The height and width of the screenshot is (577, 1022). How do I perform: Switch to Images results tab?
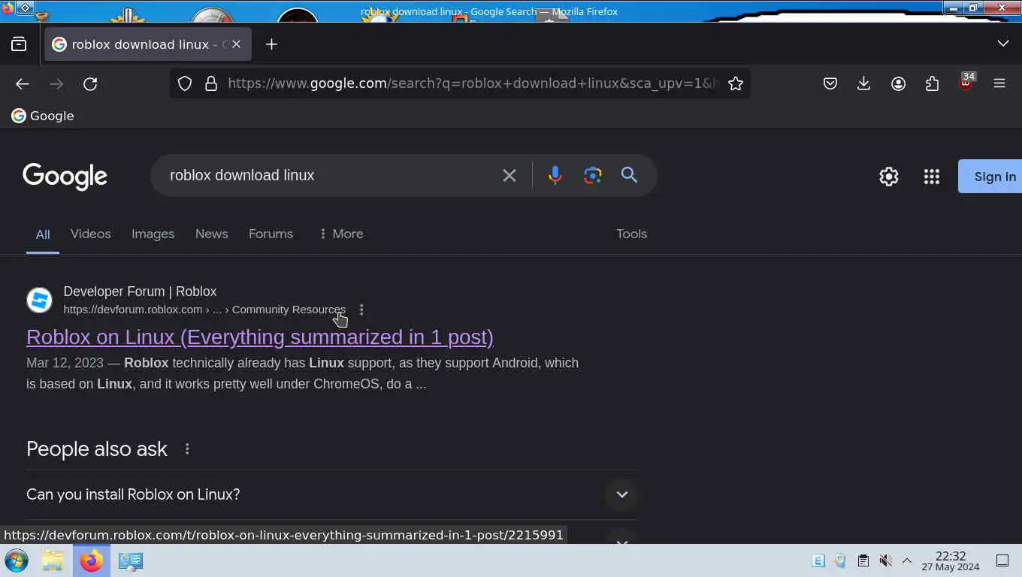click(153, 234)
